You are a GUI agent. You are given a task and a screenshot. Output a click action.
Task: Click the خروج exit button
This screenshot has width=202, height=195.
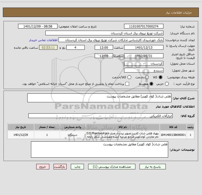point(43,167)
